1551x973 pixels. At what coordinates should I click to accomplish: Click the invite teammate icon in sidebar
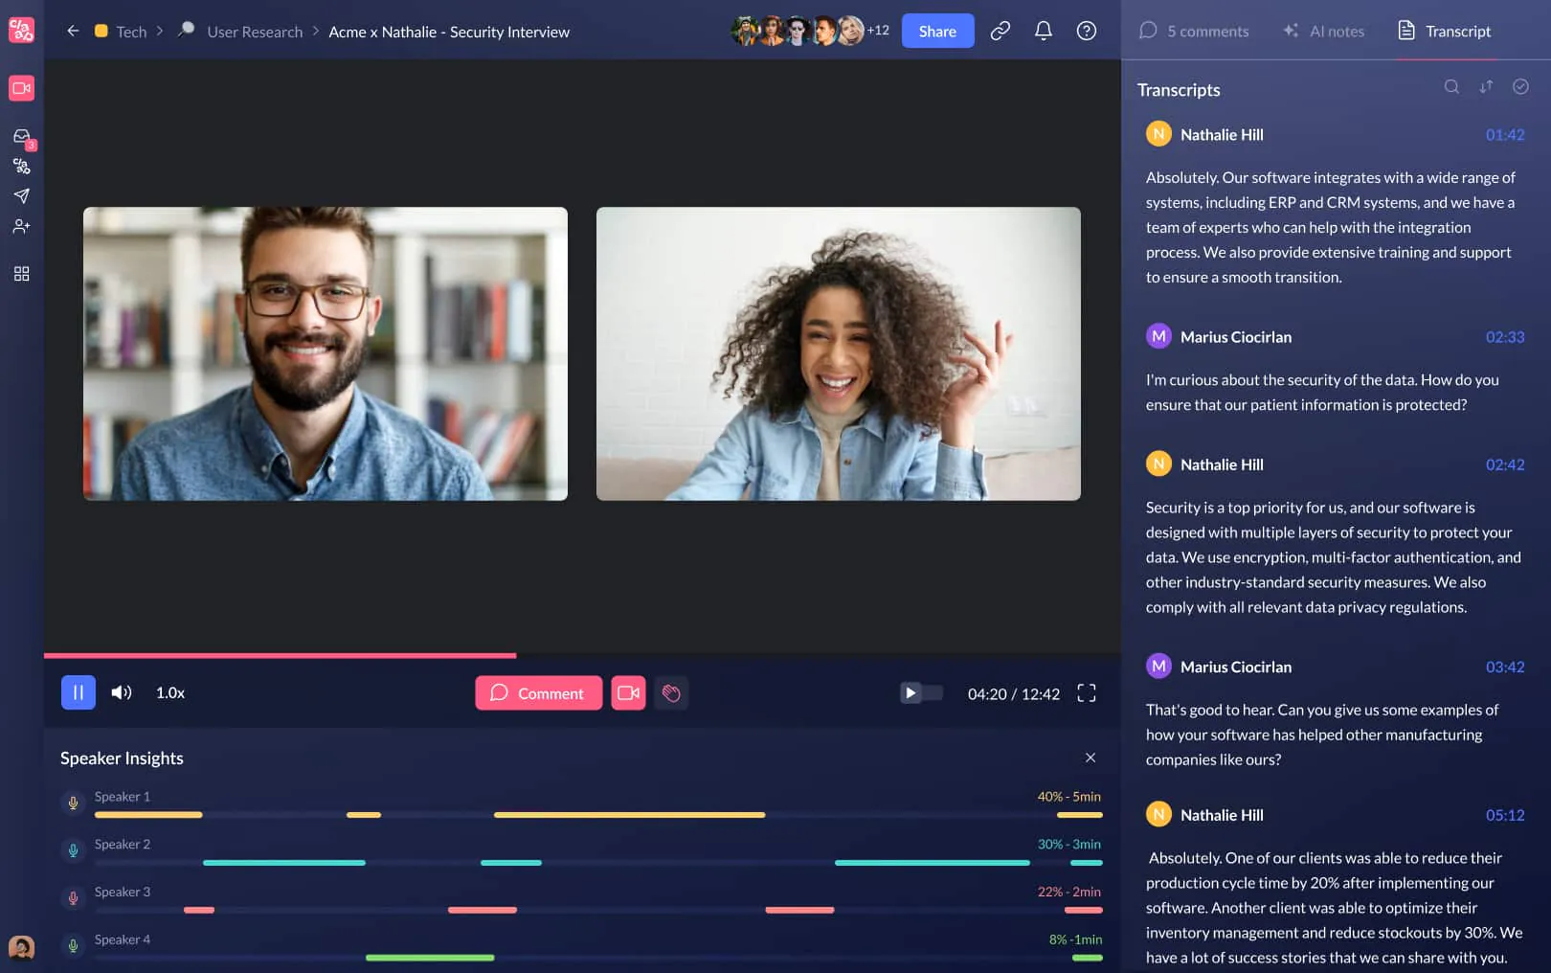21,227
